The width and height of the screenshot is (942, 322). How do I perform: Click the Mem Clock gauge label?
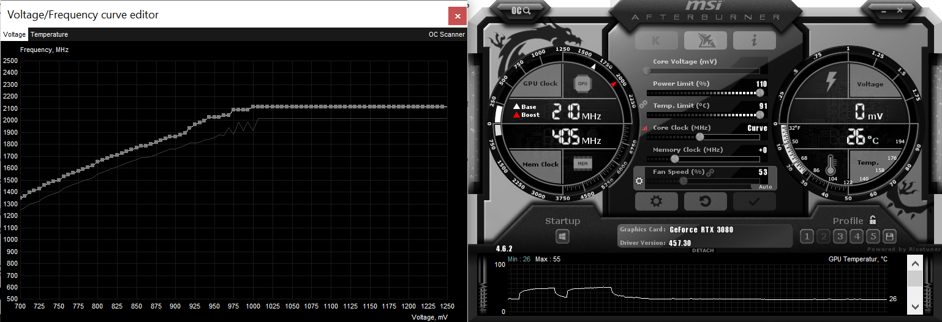point(540,164)
